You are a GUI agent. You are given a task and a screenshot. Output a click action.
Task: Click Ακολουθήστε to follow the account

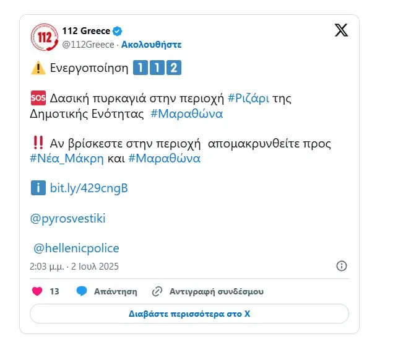pyautogui.click(x=151, y=45)
